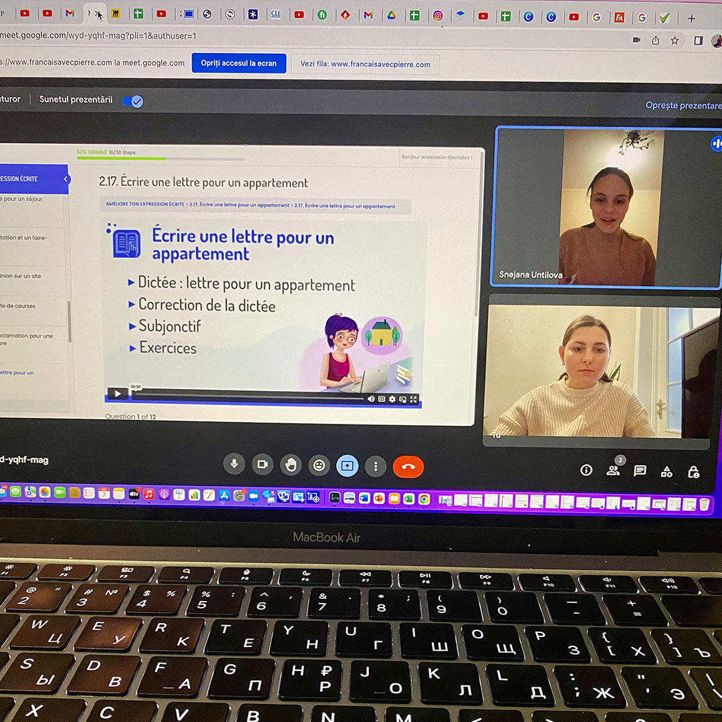Viewport: 722px width, 722px height.
Task: Show the participants list
Action: click(613, 471)
